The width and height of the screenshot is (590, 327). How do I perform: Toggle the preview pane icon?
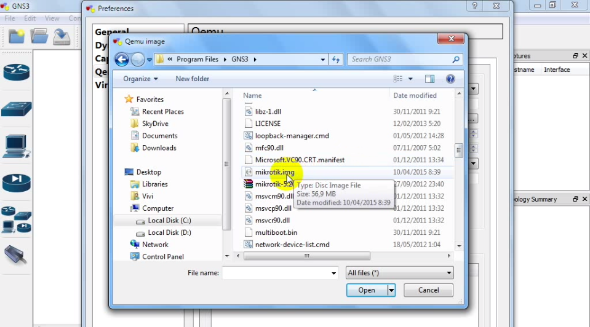coord(429,79)
